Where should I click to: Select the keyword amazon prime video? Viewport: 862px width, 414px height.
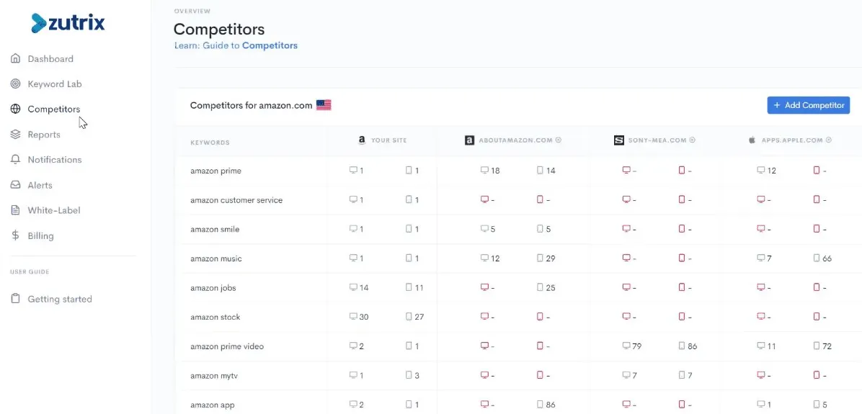227,346
